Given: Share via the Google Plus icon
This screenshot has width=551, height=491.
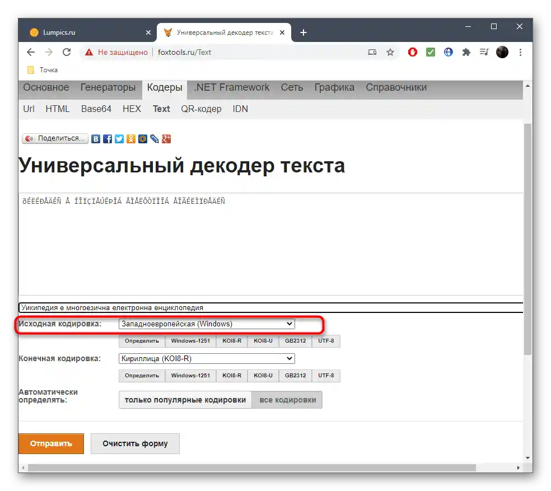Looking at the screenshot, I should point(166,139).
